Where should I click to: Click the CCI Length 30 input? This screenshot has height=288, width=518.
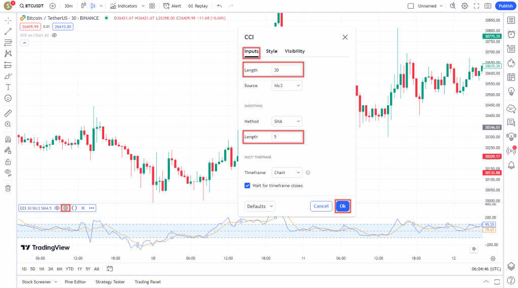tap(287, 70)
